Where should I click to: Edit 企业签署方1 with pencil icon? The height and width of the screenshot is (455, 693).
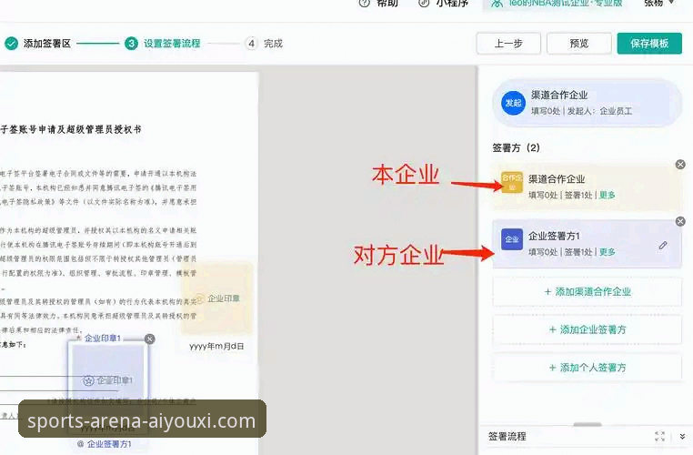[663, 245]
